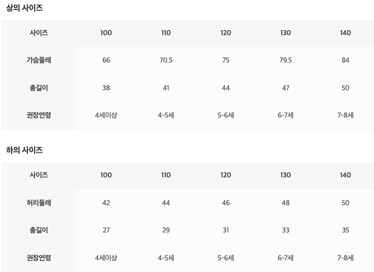374x272 pixels.
Task: Select the 75 chest value cell
Action: click(226, 60)
